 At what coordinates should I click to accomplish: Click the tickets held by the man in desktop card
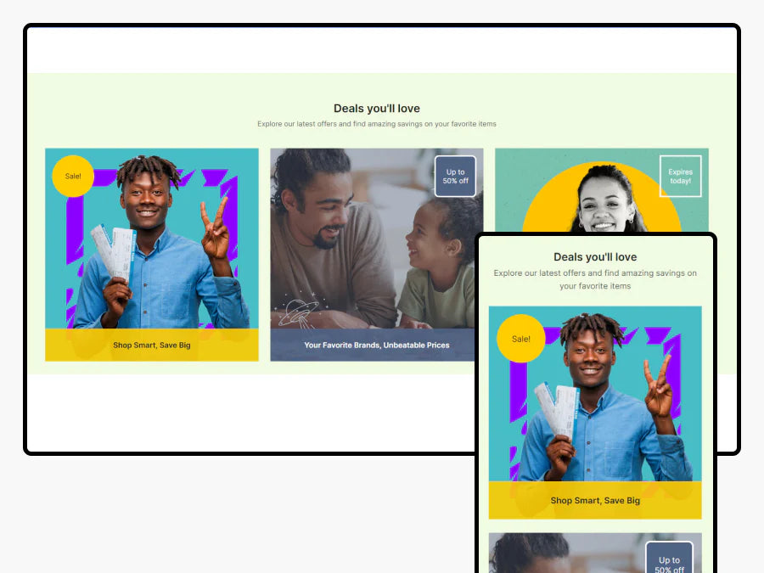[x=113, y=250]
